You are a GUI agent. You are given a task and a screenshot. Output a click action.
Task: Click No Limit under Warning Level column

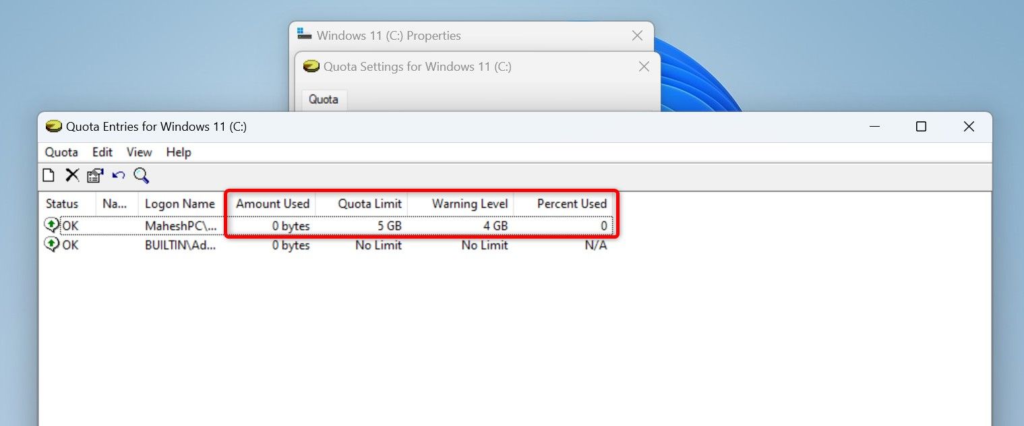click(485, 245)
